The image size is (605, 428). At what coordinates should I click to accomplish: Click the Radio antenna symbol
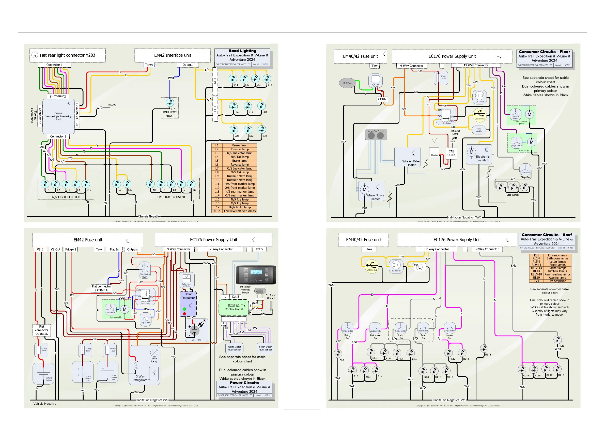point(434,142)
